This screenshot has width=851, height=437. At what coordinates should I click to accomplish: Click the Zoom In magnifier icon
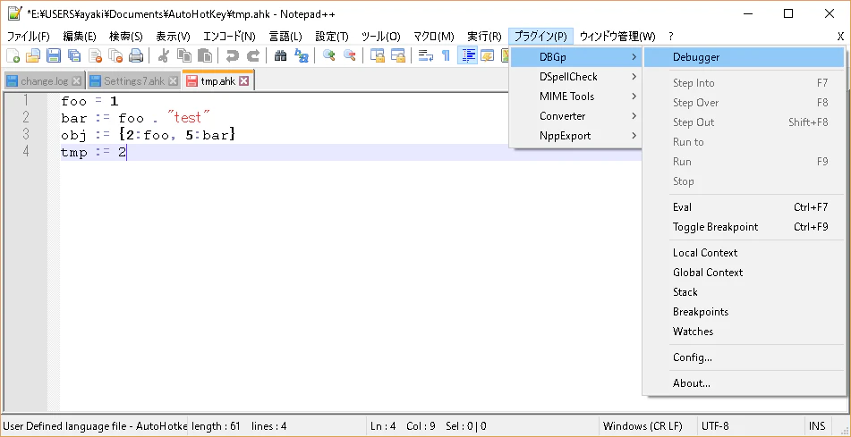click(x=329, y=55)
